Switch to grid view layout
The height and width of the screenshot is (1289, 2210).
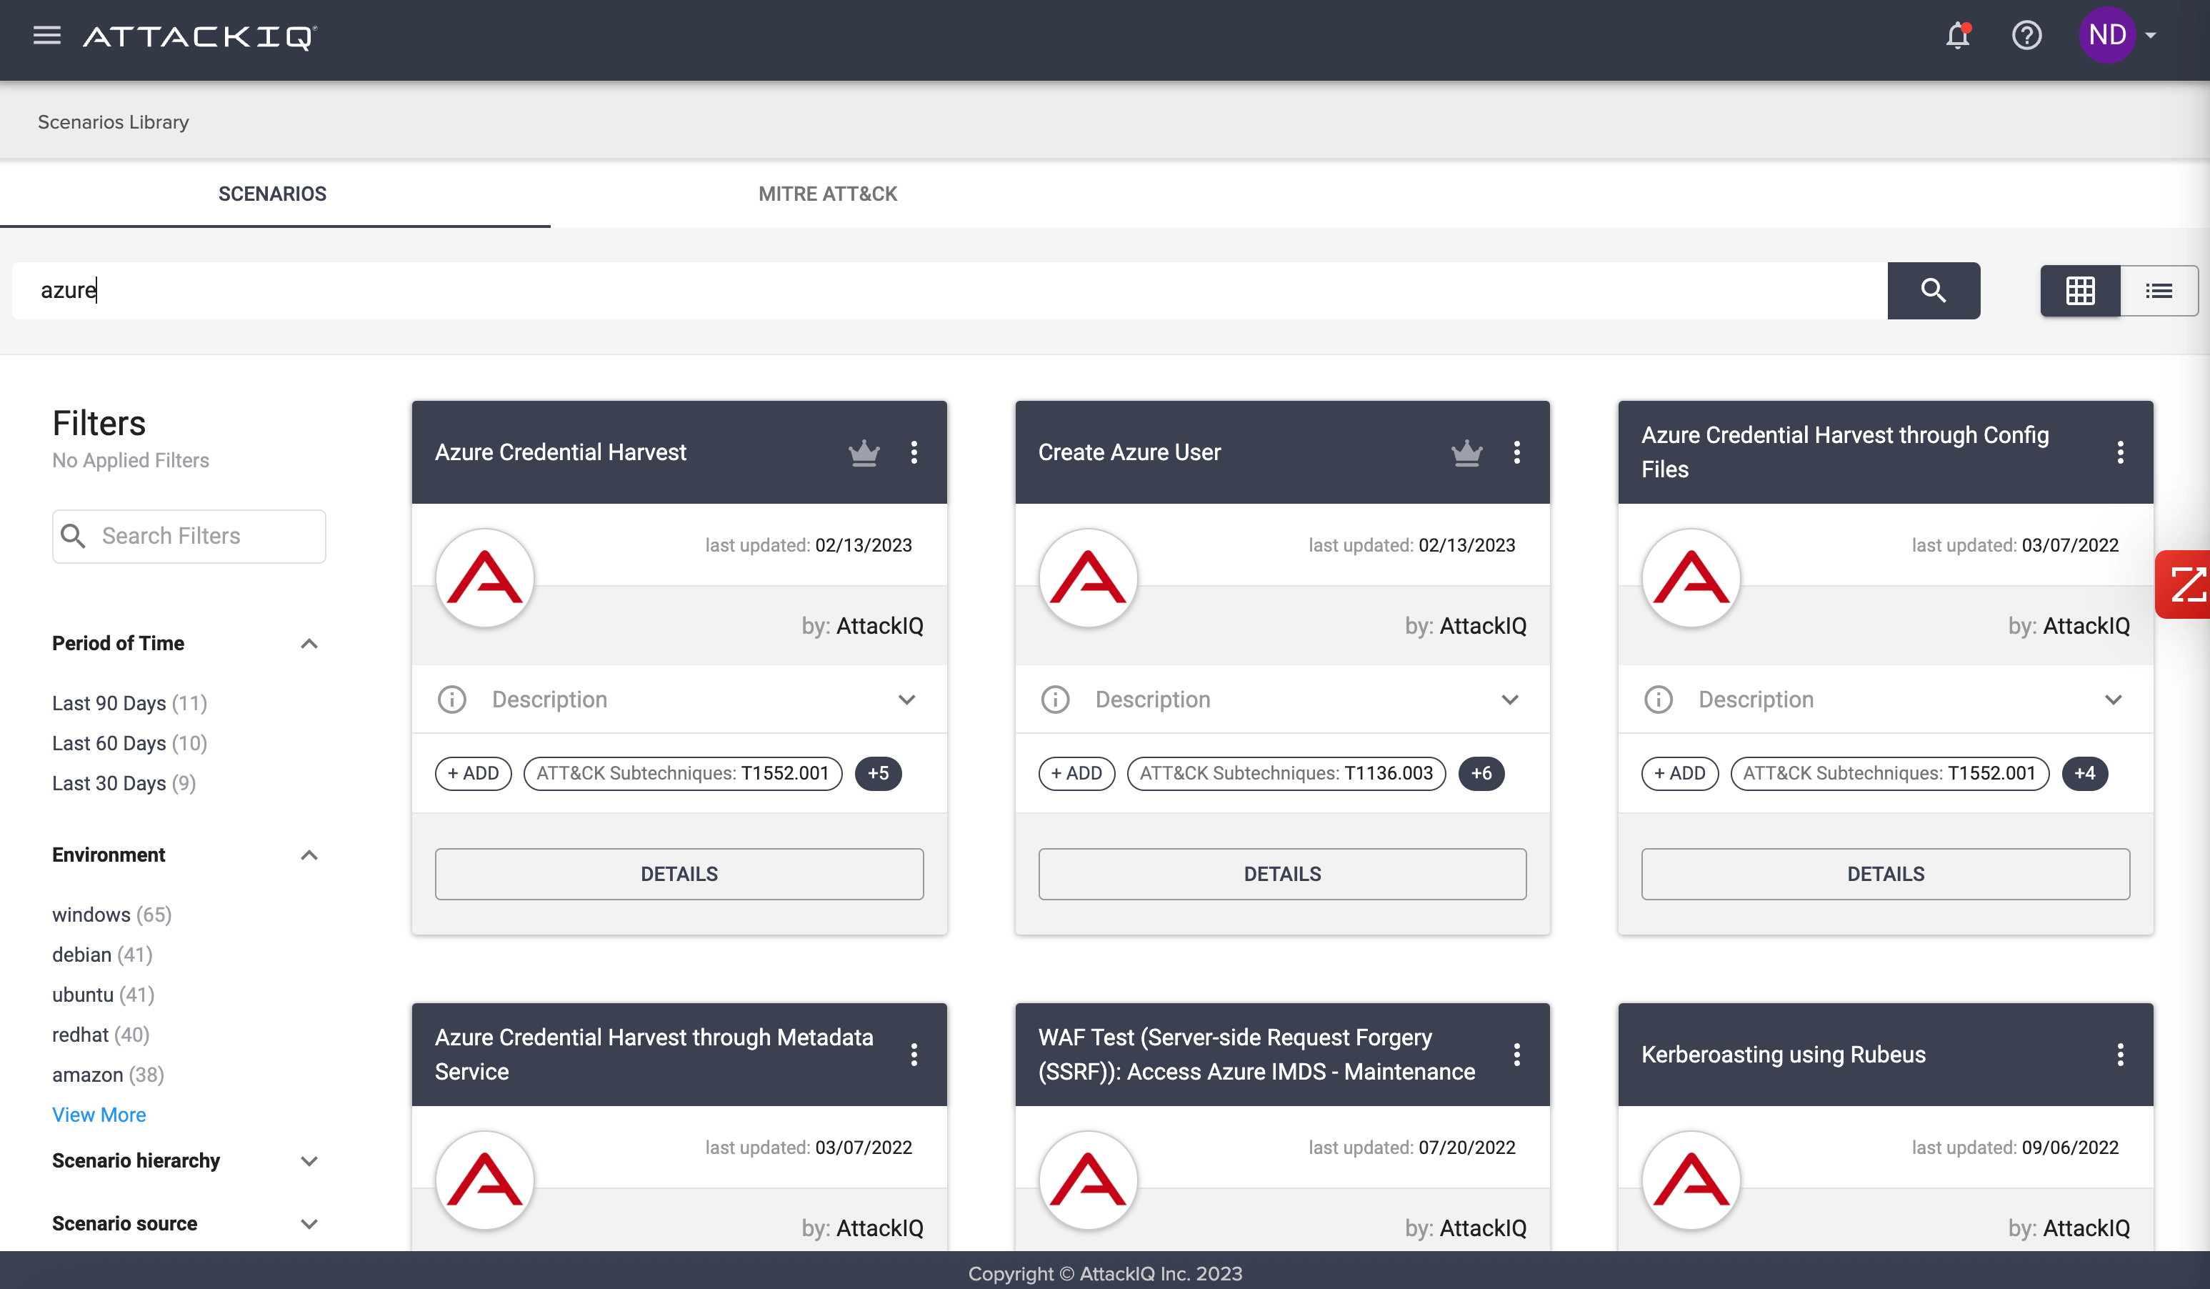point(2079,290)
